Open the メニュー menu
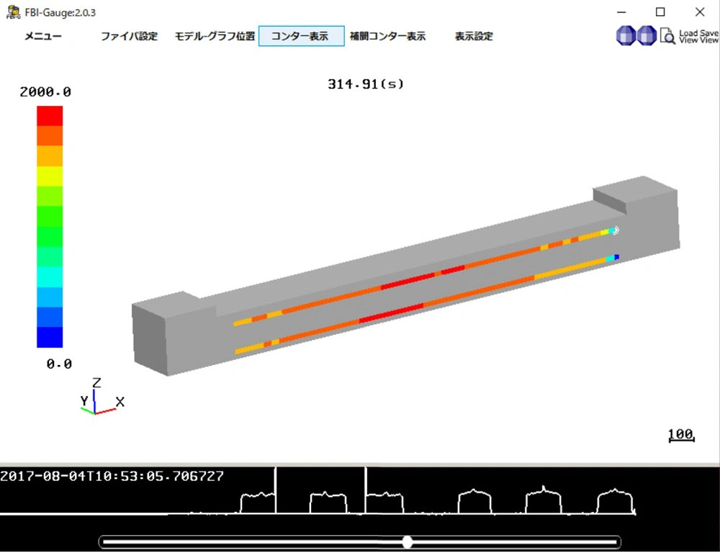 point(43,36)
